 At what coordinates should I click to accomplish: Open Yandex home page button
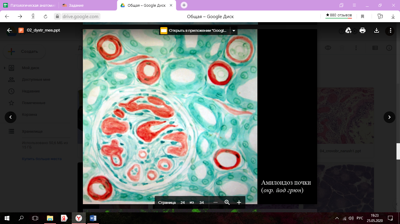pyautogui.click(x=33, y=17)
